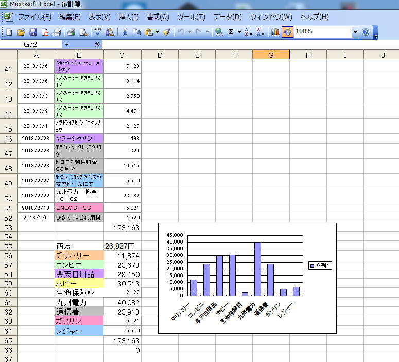This screenshot has height=362, width=399.
Task: Click the AutoSum sigma icon
Action: tap(231, 32)
